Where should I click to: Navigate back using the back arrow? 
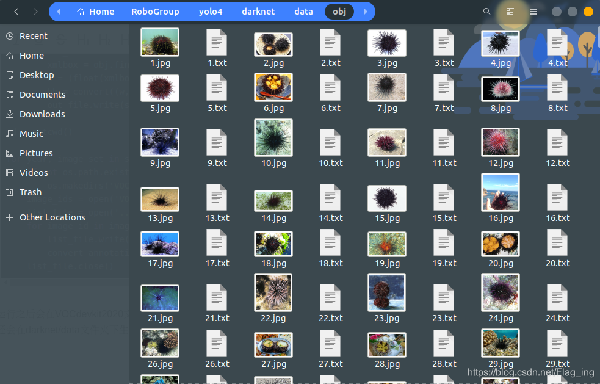[16, 11]
